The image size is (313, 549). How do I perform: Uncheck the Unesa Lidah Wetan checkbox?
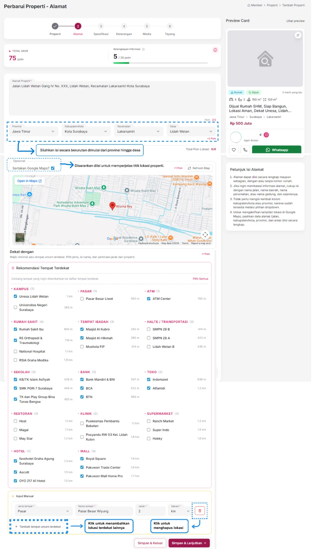pos(15,296)
